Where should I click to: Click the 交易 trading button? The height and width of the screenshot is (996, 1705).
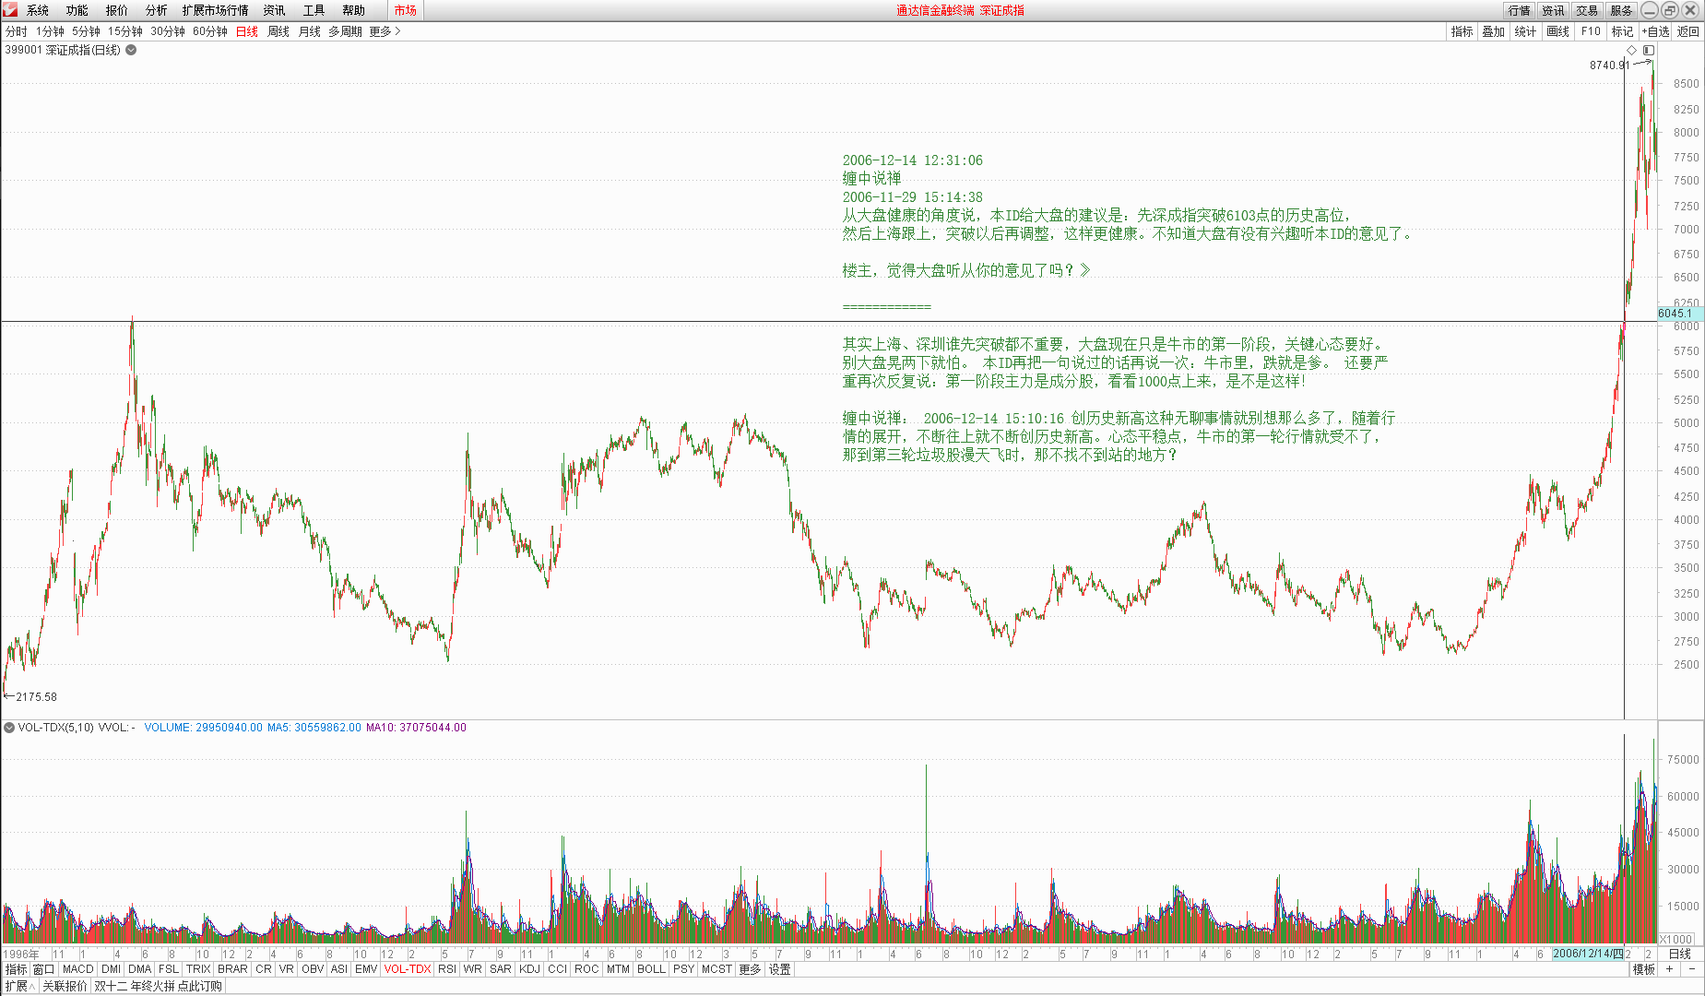[1585, 10]
